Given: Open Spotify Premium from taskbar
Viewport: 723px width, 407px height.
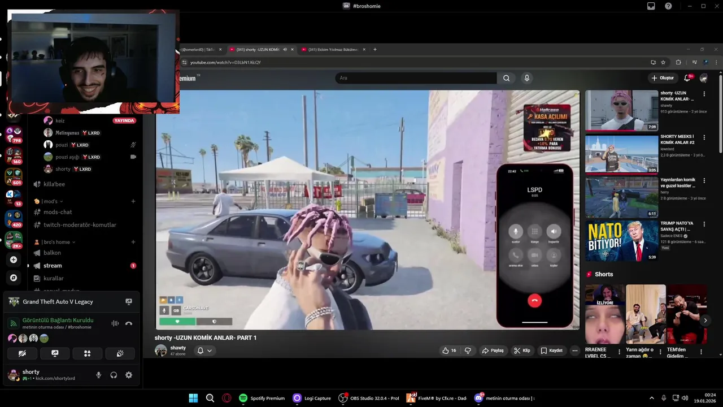Looking at the screenshot, I should (x=262, y=398).
